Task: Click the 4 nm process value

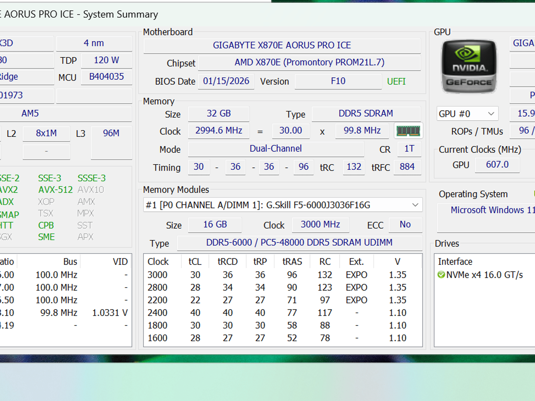Action: click(x=94, y=43)
